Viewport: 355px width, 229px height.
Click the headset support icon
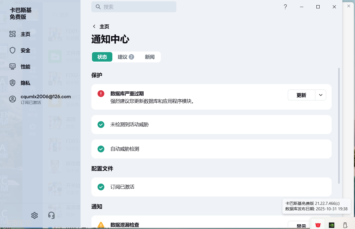(x=51, y=215)
